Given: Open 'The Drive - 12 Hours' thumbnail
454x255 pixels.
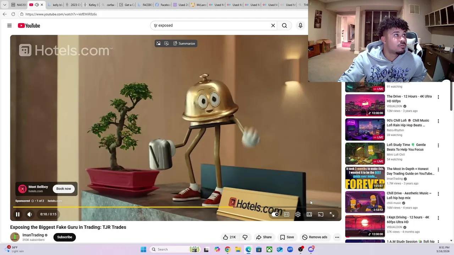Looking at the screenshot, I should coord(365,105).
